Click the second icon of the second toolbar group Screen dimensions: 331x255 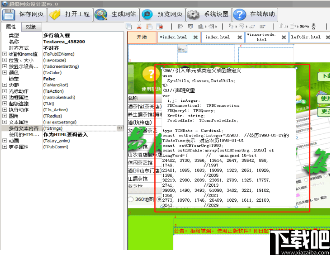pos(241,26)
